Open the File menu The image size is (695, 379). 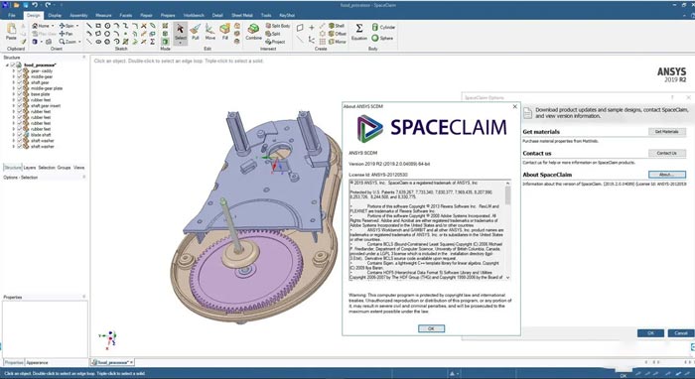[x=12, y=15]
